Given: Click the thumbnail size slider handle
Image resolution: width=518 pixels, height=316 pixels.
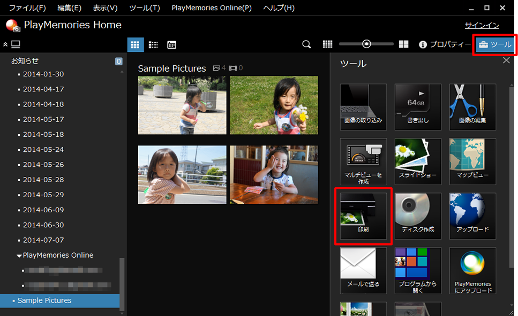Looking at the screenshot, I should [367, 44].
